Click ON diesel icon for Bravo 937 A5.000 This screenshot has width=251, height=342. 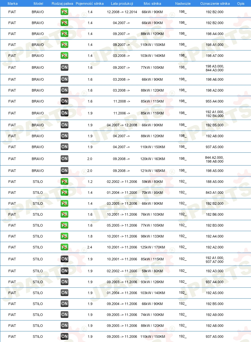click(64, 147)
